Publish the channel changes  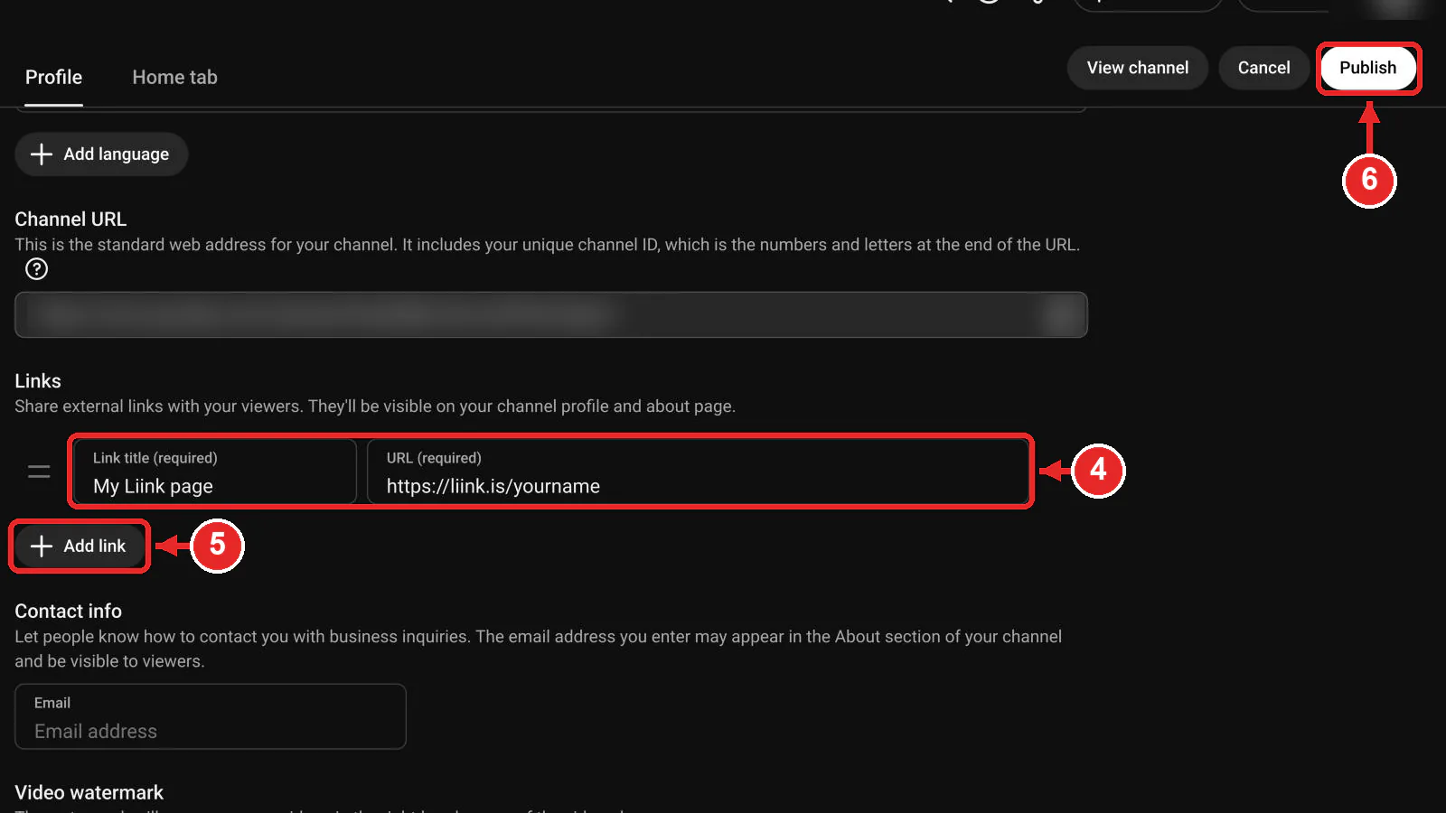1367,68
